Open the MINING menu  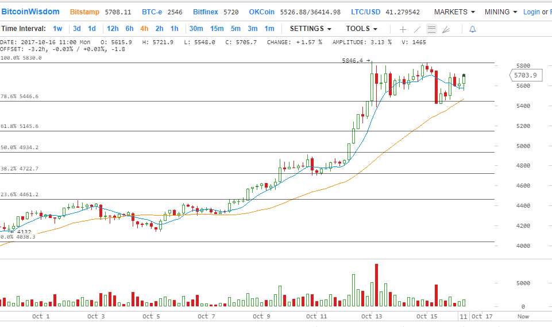click(501, 12)
